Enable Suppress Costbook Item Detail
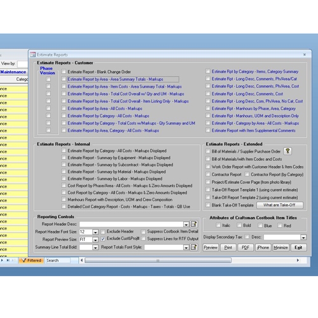318x318 pixels. pyautogui.click(x=143, y=232)
